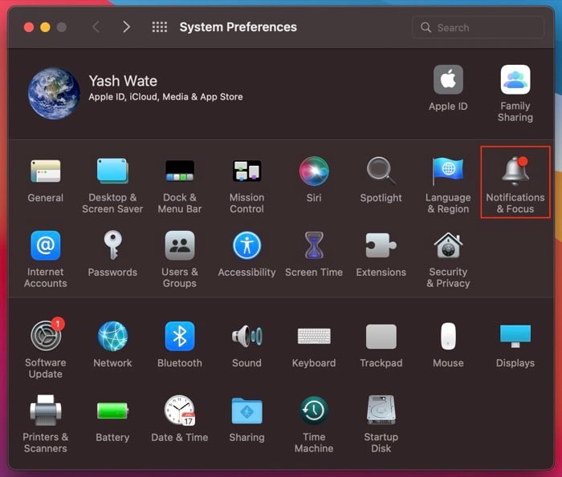Close the System Preferences window
Screen dimensions: 562x477
tap(29, 27)
